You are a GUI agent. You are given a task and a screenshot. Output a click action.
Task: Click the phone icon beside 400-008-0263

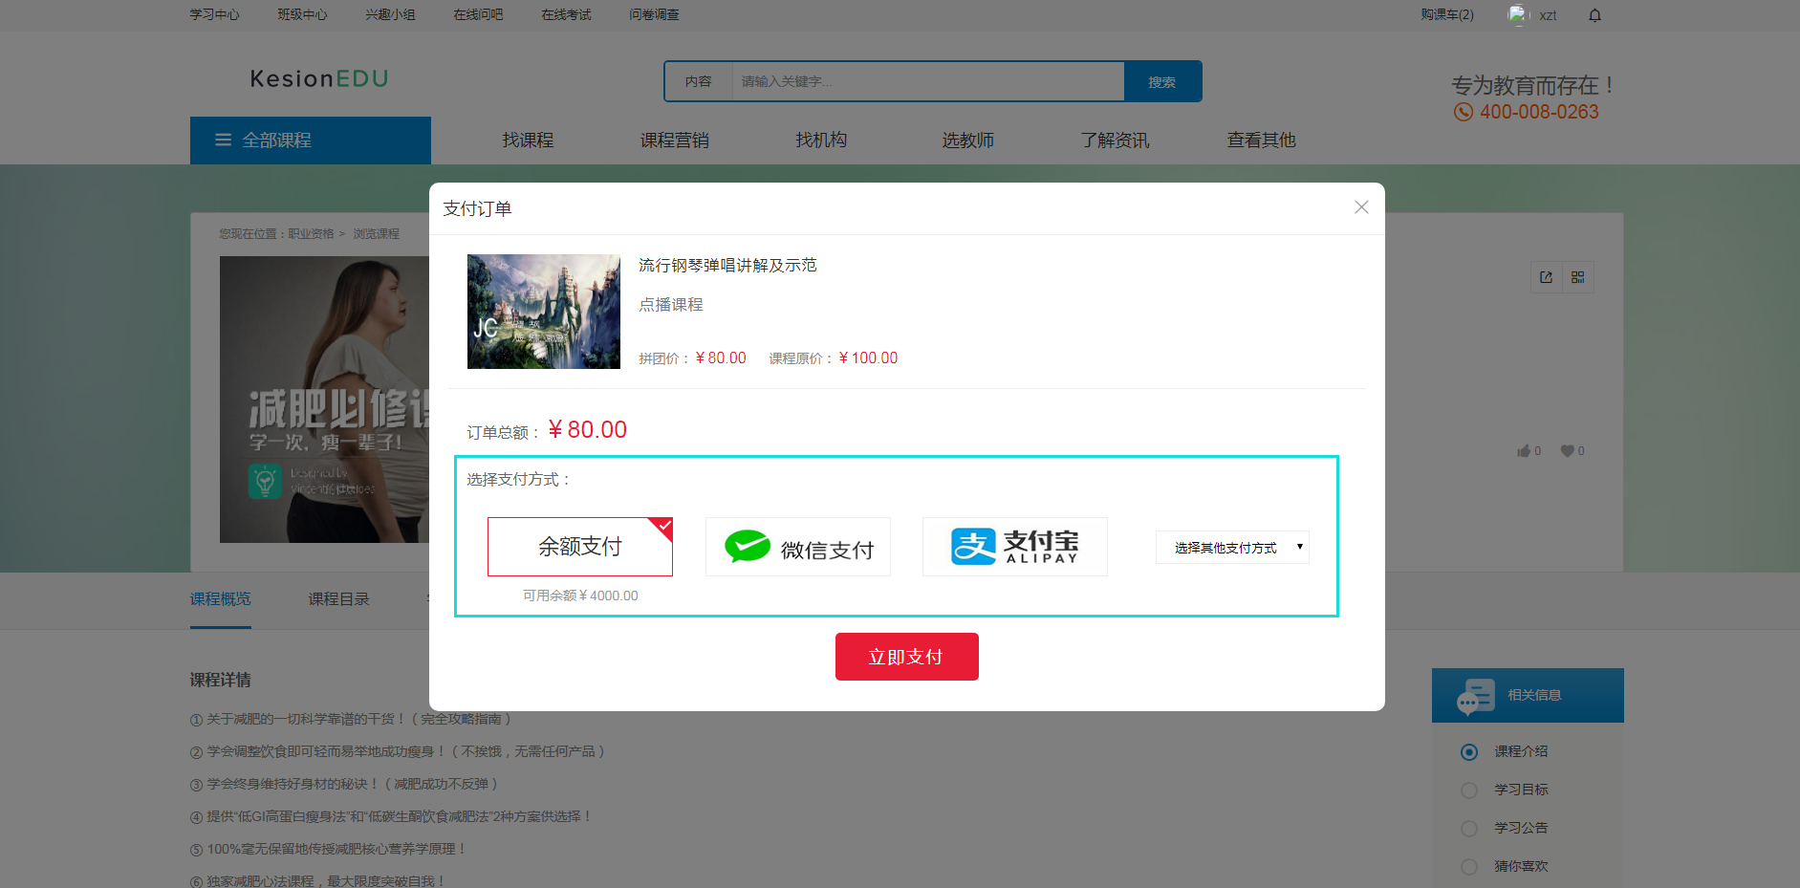(1463, 112)
